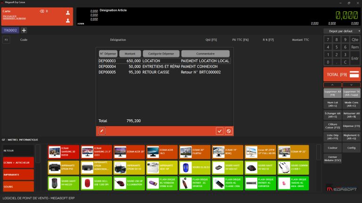
Task: Click the up chevron below TOTAL
Action: coord(332,85)
